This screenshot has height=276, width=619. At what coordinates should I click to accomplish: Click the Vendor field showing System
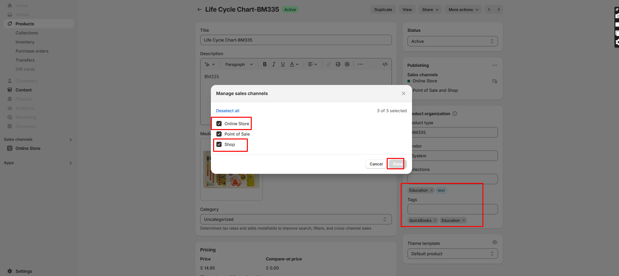click(453, 156)
